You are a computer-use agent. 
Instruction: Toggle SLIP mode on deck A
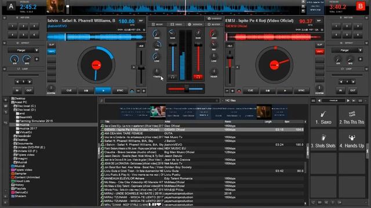coord(52,44)
